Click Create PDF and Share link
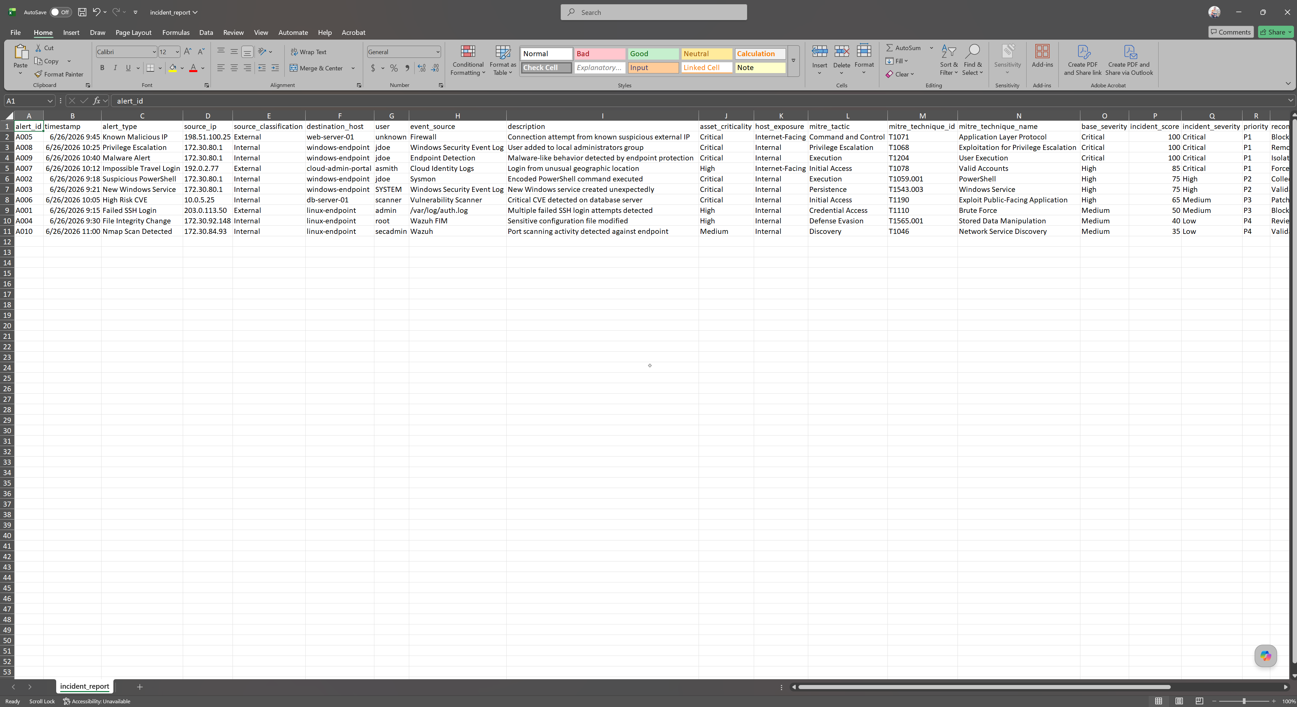The height and width of the screenshot is (707, 1297). point(1082,60)
